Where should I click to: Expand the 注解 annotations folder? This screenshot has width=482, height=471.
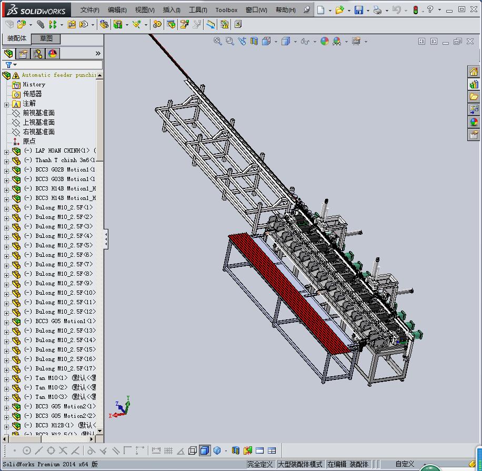[x=7, y=104]
